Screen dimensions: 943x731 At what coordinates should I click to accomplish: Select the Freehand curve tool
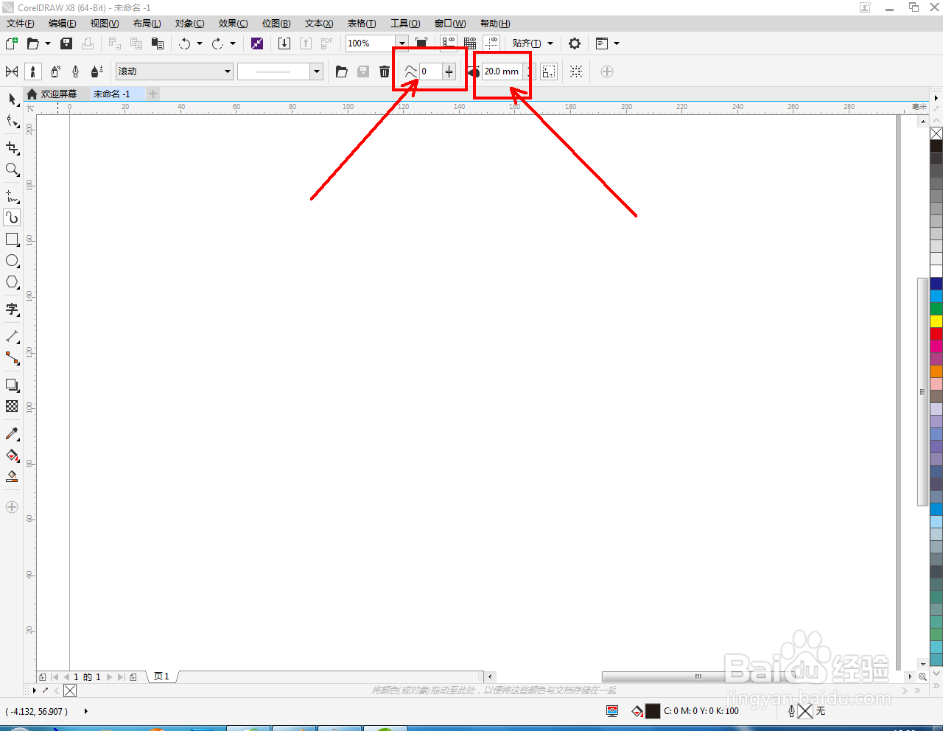(x=12, y=197)
